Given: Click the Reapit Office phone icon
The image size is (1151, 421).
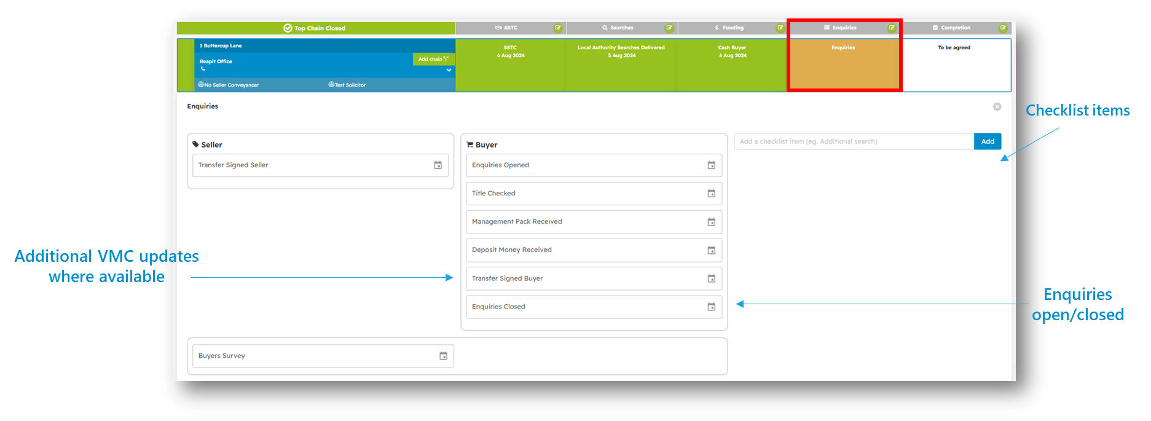Looking at the screenshot, I should click(203, 69).
